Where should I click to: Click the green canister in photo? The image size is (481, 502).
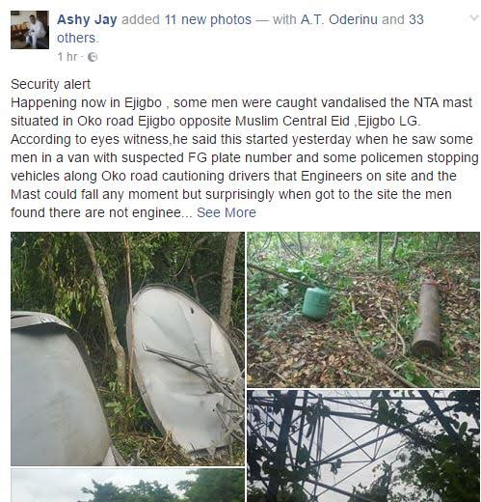pyautogui.click(x=316, y=303)
